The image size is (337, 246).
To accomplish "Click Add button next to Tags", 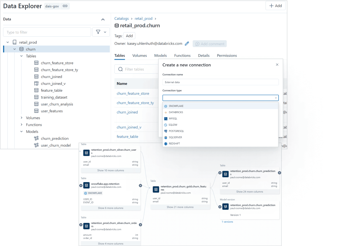I will (x=129, y=36).
